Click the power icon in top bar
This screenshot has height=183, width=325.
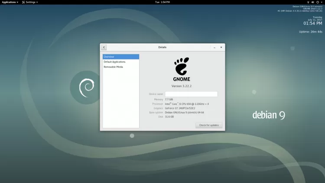pos(318,2)
